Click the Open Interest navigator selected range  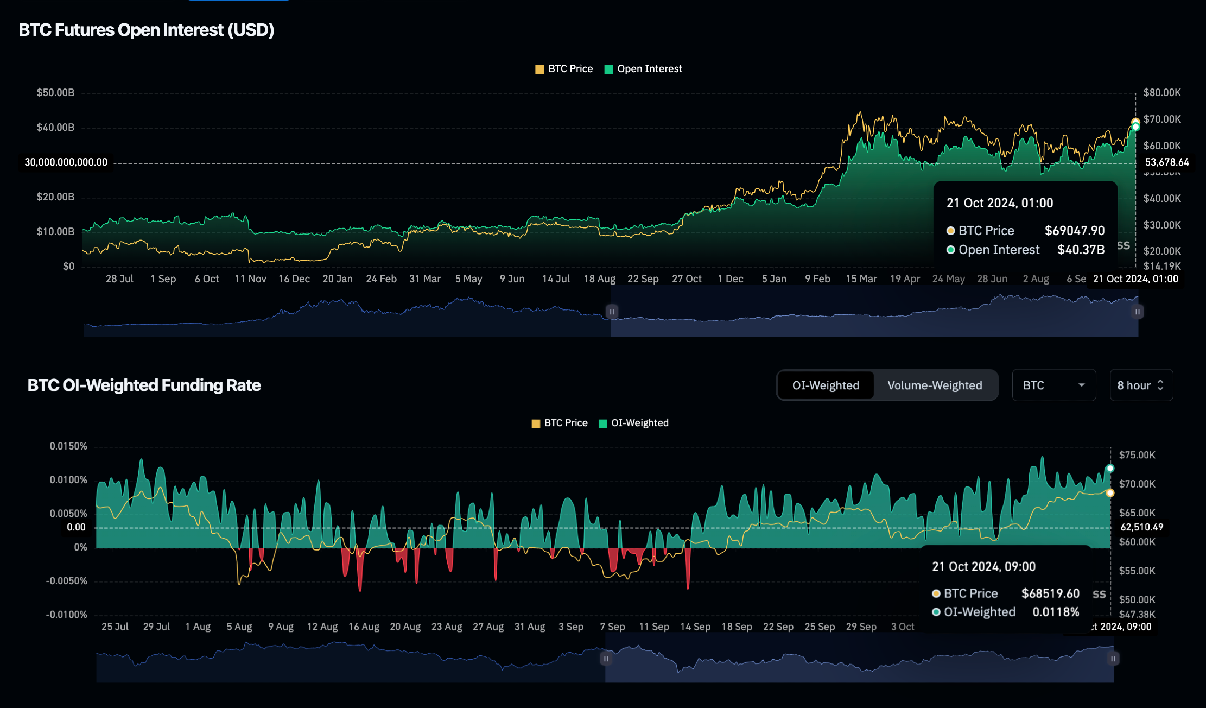coord(874,312)
